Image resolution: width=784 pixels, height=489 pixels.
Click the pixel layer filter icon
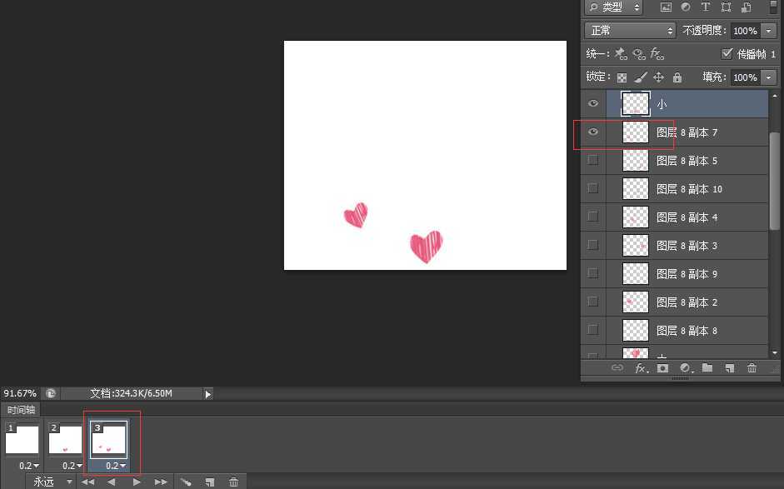coord(666,7)
